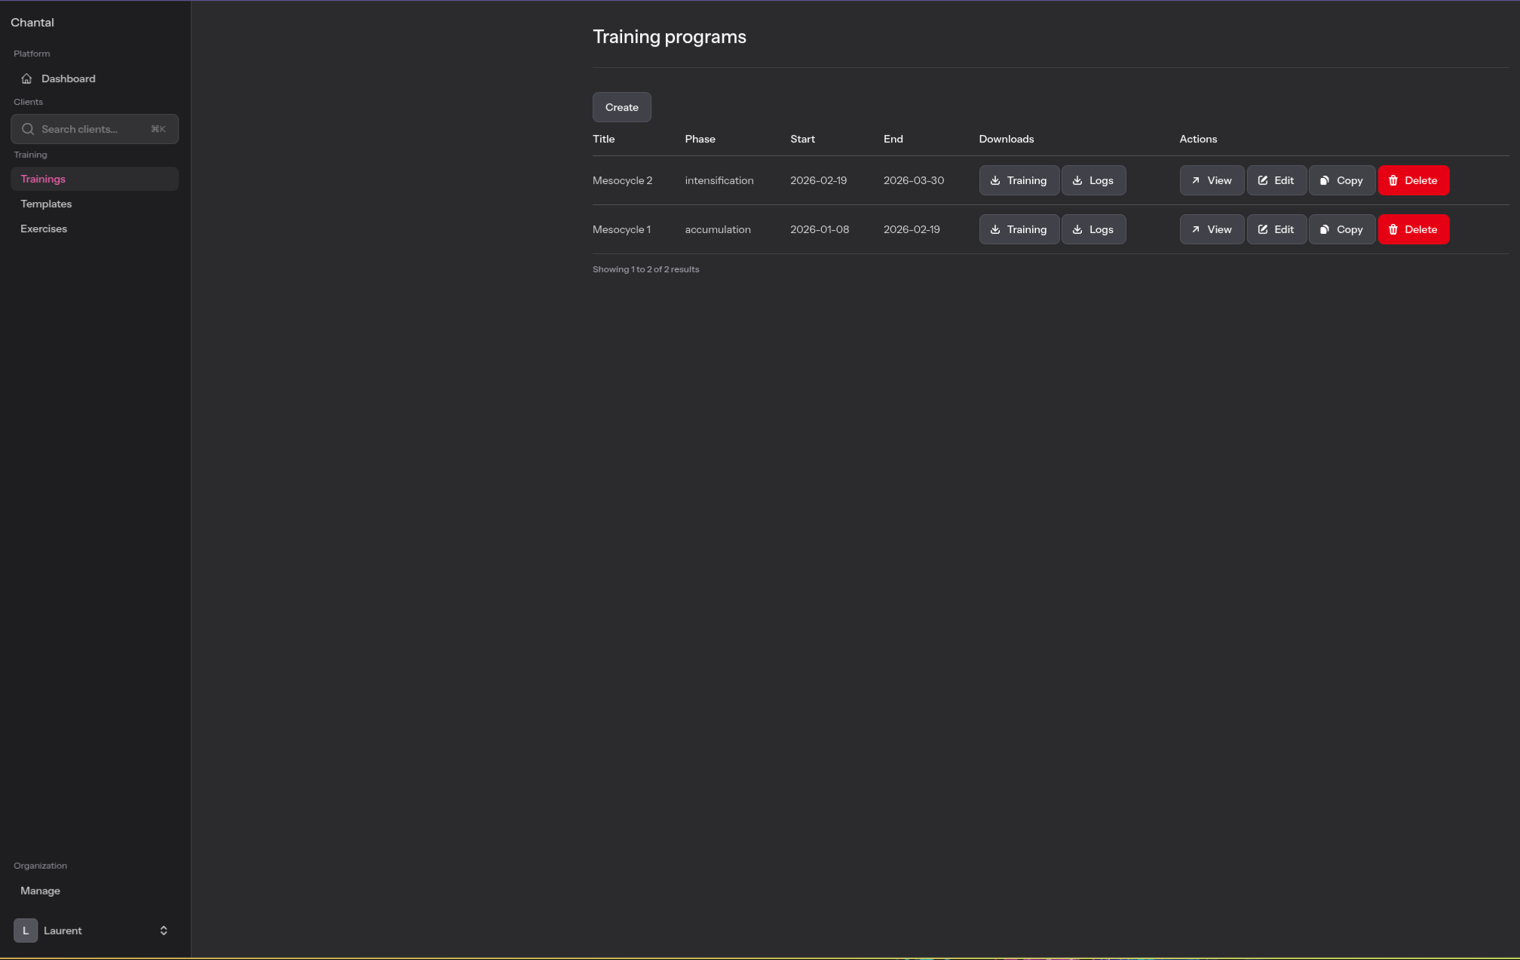This screenshot has width=1520, height=960.
Task: Click the arrow icon on Mesocycle 1 View
Action: 1196,229
